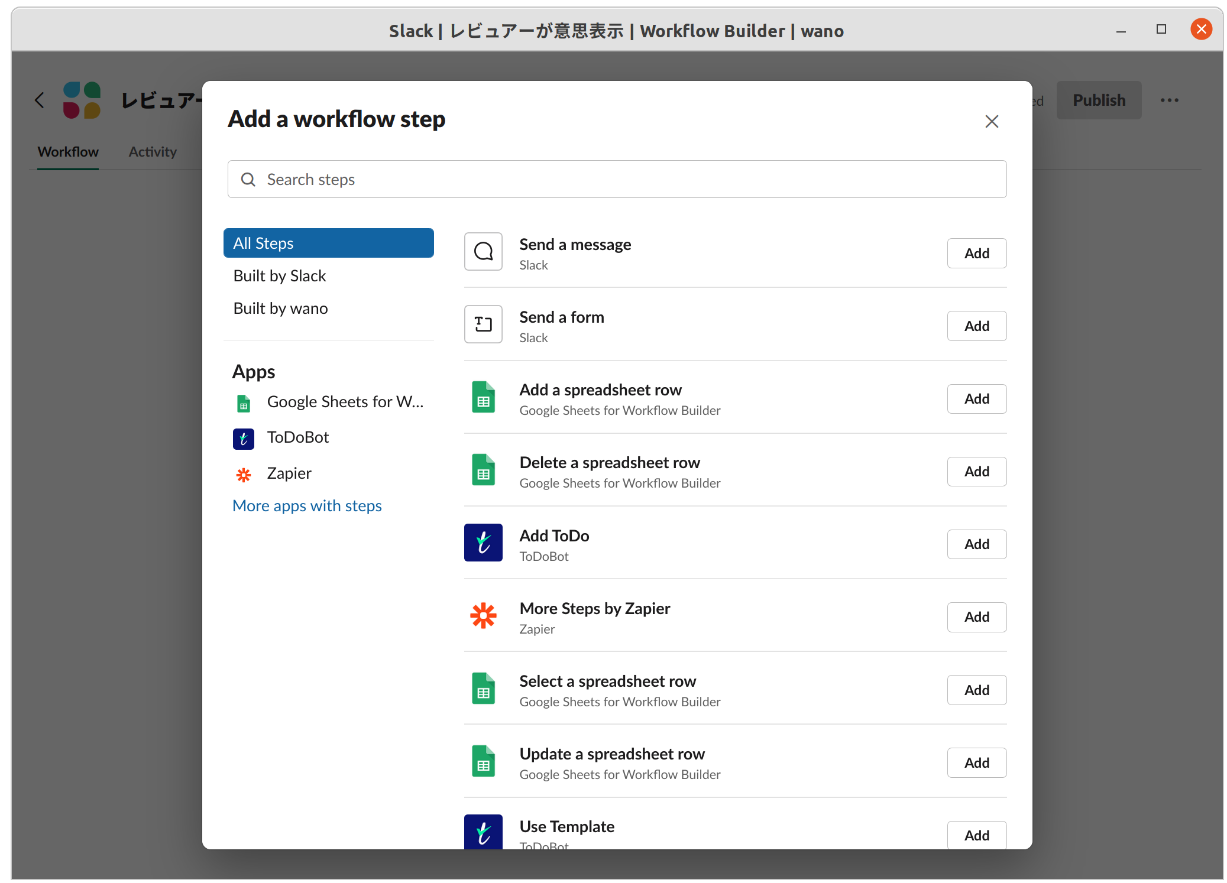Go back using the left chevron arrow

click(40, 100)
